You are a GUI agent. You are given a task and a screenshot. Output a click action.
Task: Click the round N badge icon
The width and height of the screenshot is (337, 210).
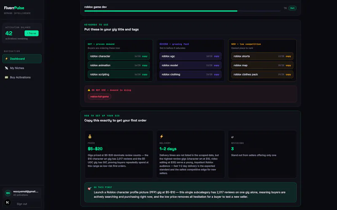coord(8,202)
